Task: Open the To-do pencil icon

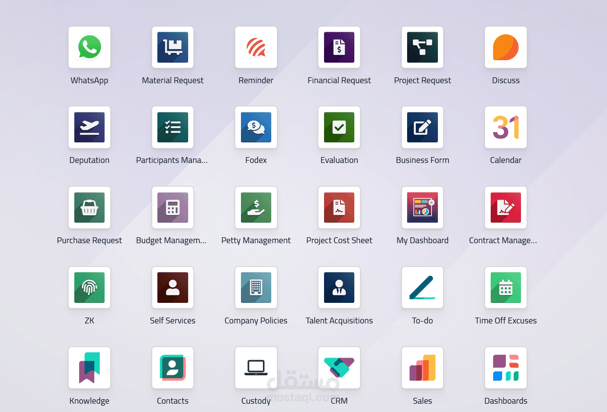Action: [422, 288]
